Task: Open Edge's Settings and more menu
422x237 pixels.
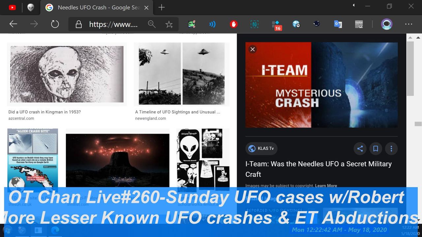Action: [x=408, y=24]
